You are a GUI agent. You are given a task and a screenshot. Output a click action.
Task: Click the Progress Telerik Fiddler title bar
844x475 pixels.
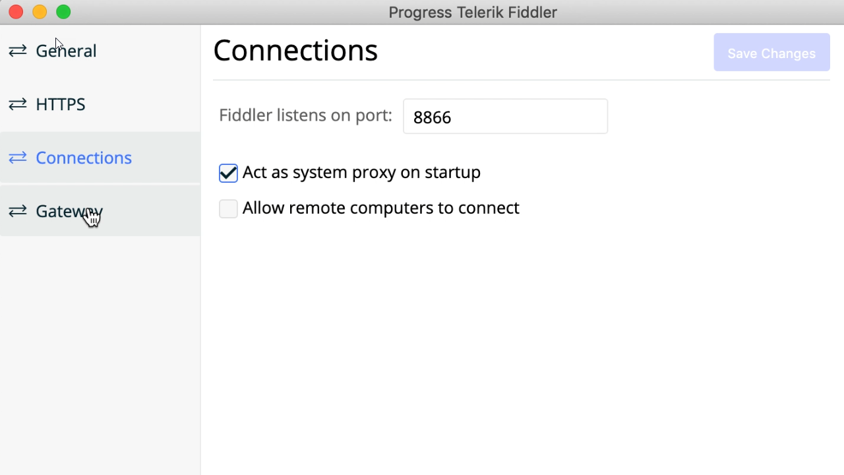(472, 12)
